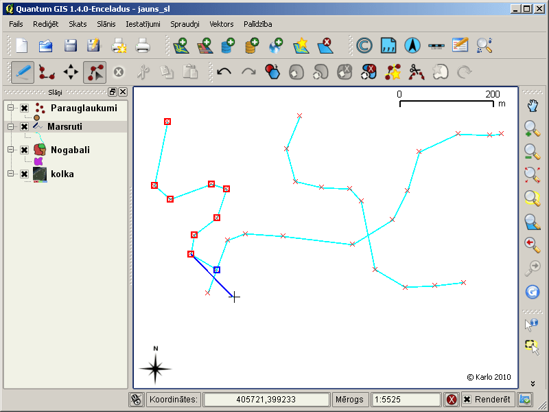Toggle visibility of kolka layer

tap(24, 174)
